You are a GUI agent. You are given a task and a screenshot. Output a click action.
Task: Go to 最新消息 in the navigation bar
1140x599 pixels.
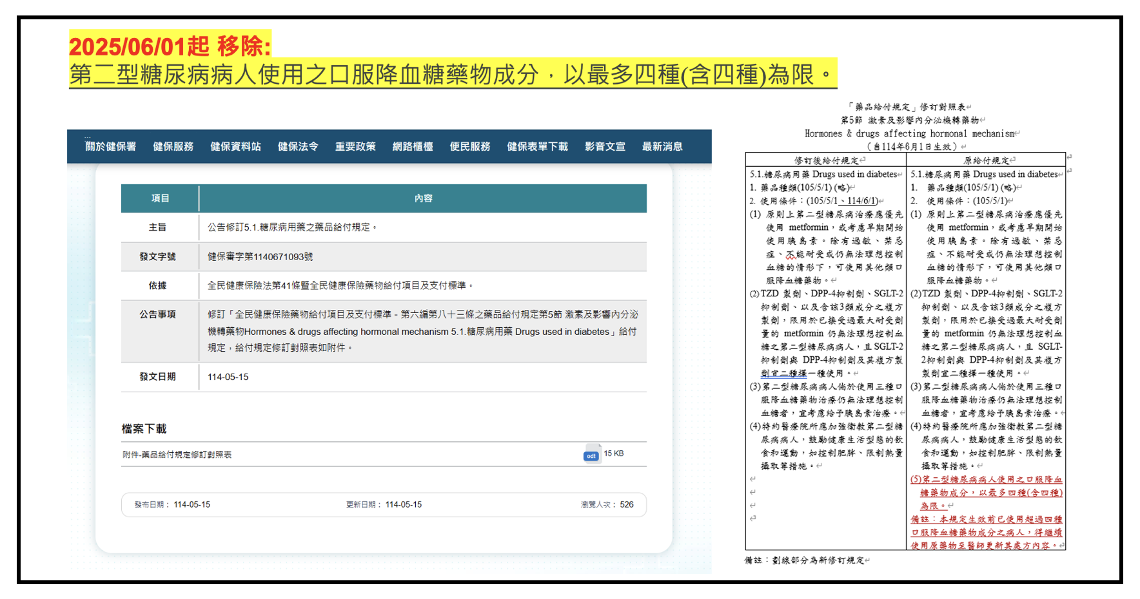point(662,147)
